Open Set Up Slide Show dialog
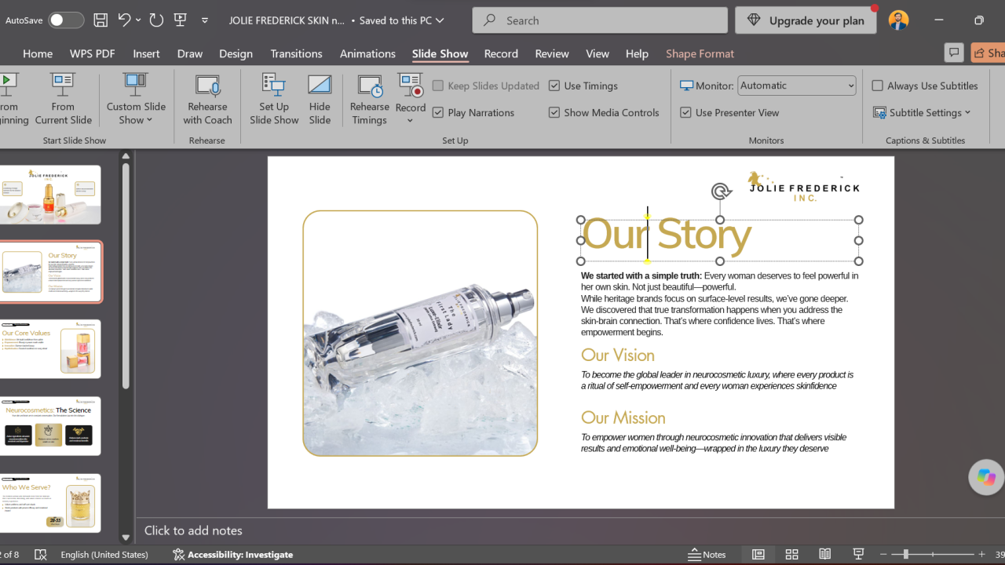The image size is (1005, 565). click(274, 100)
